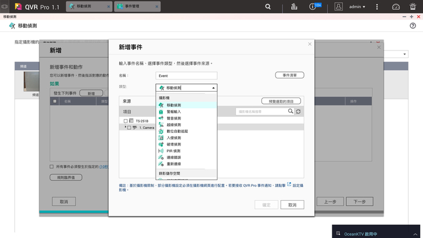Check the TS-251B checkbox
423x238 pixels.
125,121
